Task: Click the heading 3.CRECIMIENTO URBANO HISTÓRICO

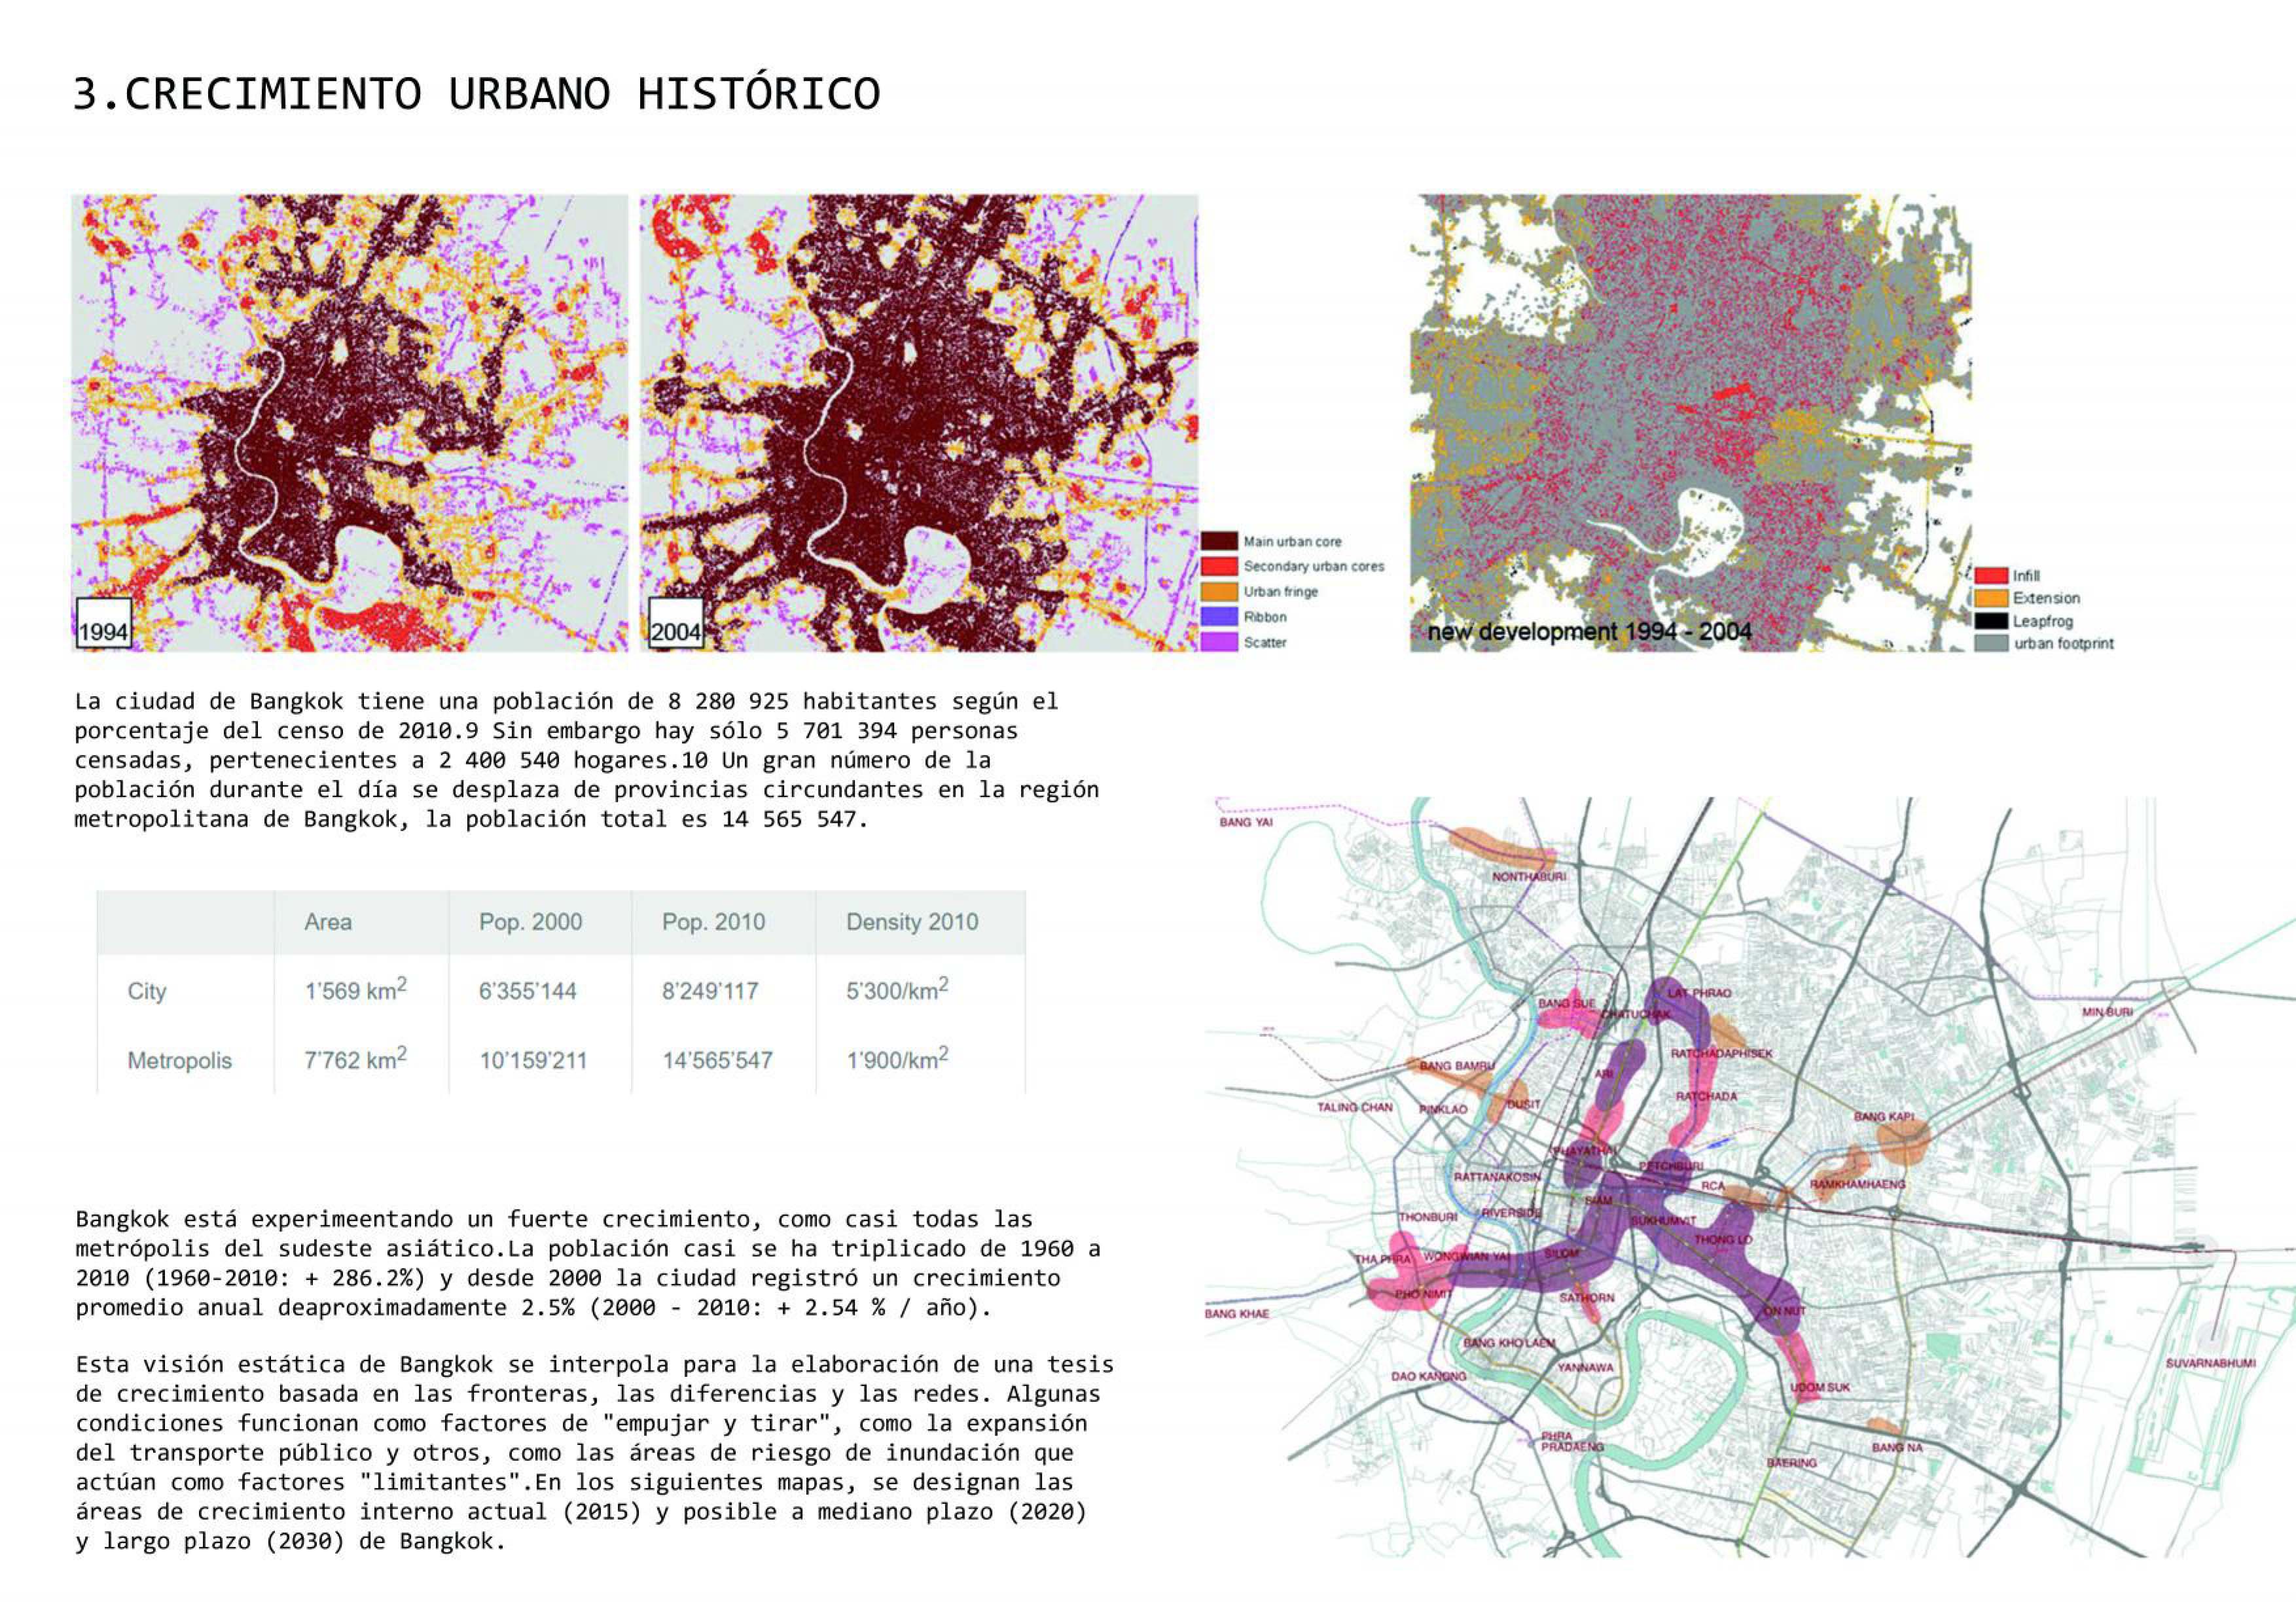Action: tap(477, 94)
